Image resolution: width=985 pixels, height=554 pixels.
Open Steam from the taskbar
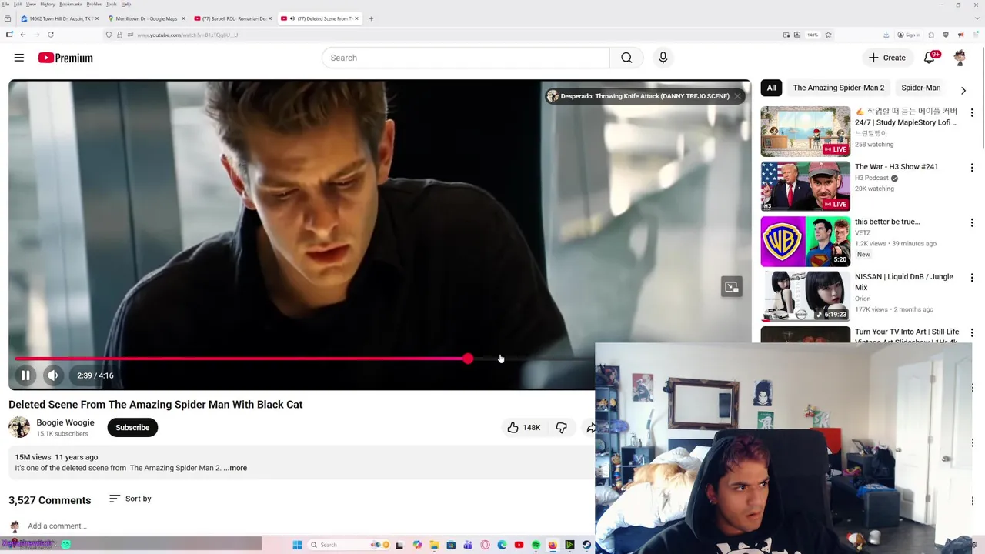[x=586, y=545]
